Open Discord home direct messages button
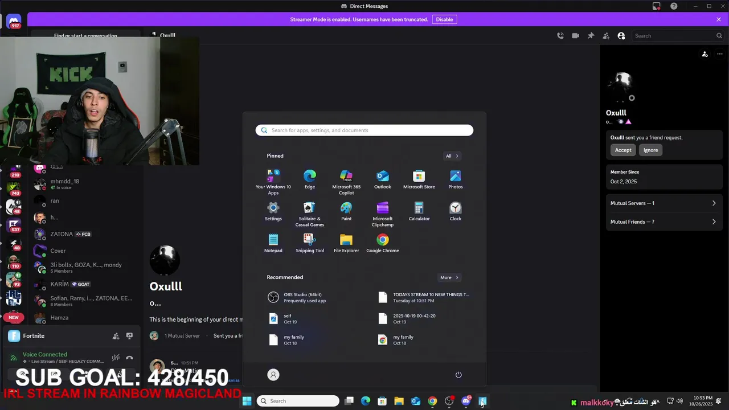 pyautogui.click(x=14, y=22)
